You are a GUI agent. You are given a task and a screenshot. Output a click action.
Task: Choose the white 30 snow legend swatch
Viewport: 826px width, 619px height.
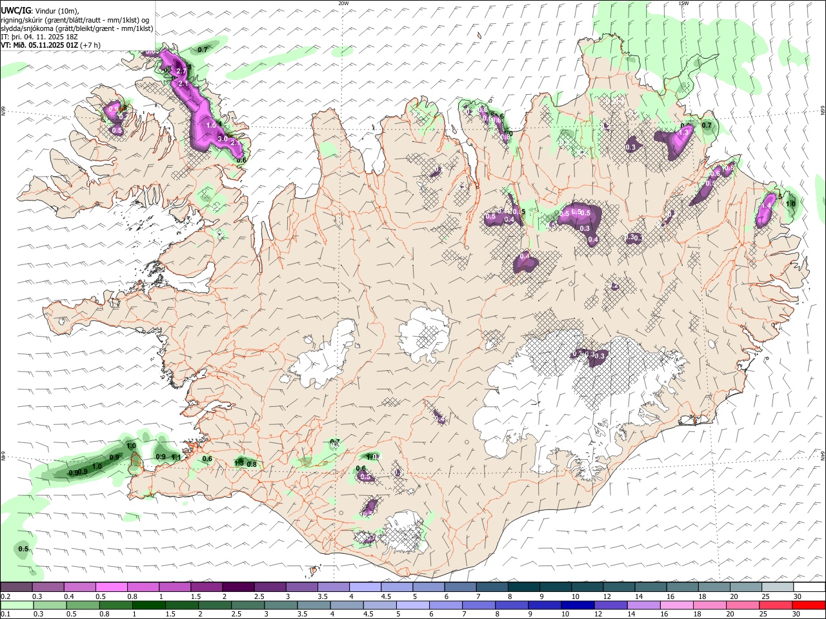pos(809,587)
